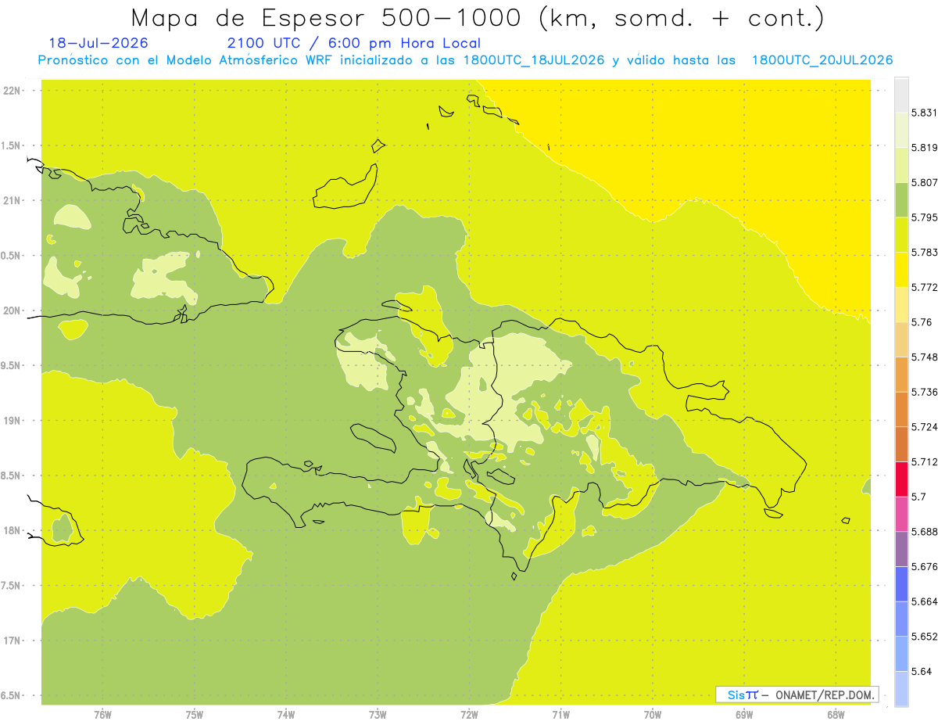Click the longitude label 73W
This screenshot has width=938, height=725.
[x=377, y=715]
